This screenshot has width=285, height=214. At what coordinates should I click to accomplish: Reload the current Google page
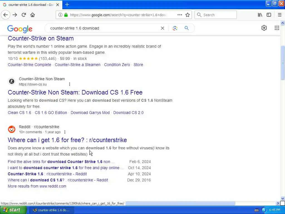(x=24, y=15)
